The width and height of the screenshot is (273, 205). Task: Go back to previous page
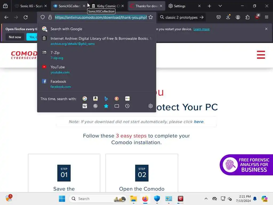tap(6, 17)
